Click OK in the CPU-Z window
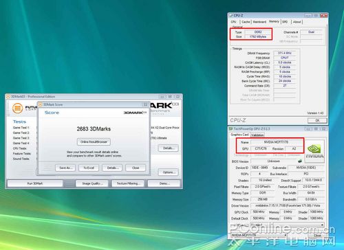Screen dimensions: 344x250 point(317,120)
